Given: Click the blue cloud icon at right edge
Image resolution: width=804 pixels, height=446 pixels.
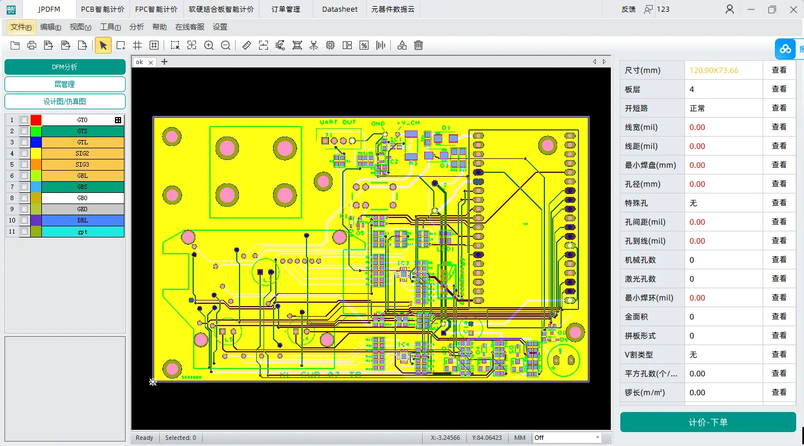Looking at the screenshot, I should (x=786, y=49).
